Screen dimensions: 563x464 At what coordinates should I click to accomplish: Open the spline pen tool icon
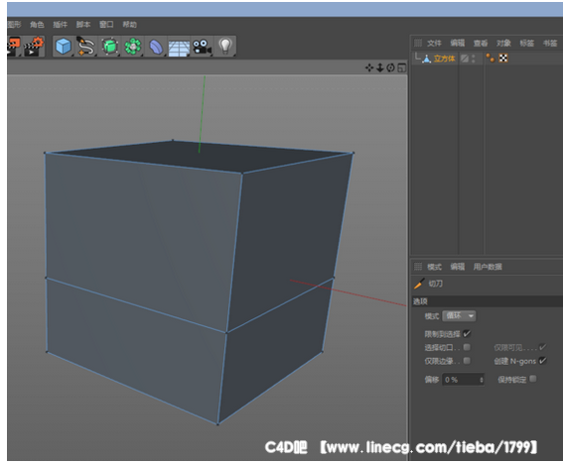click(x=85, y=47)
